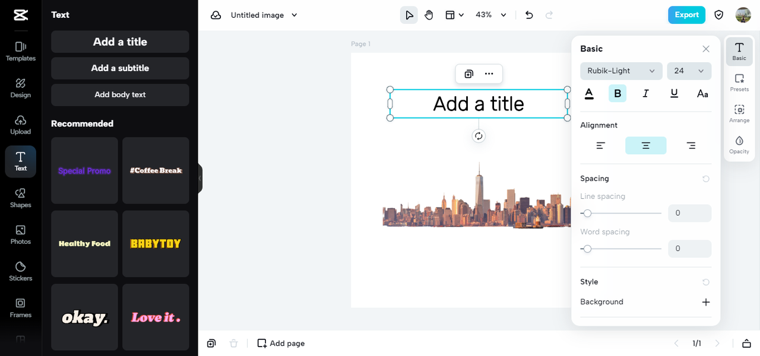Open the Arrange tab
The height and width of the screenshot is (356, 760).
click(739, 113)
